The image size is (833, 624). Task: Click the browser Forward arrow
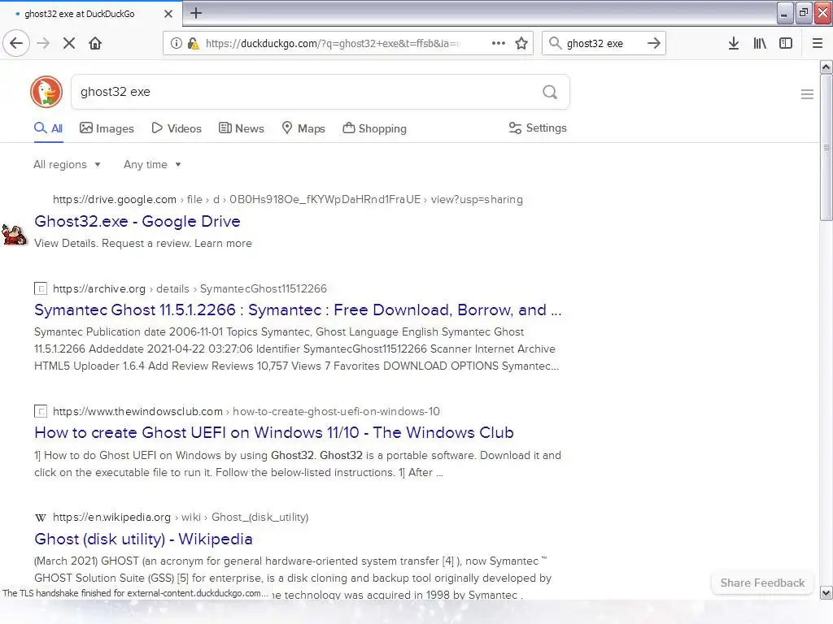[x=43, y=43]
